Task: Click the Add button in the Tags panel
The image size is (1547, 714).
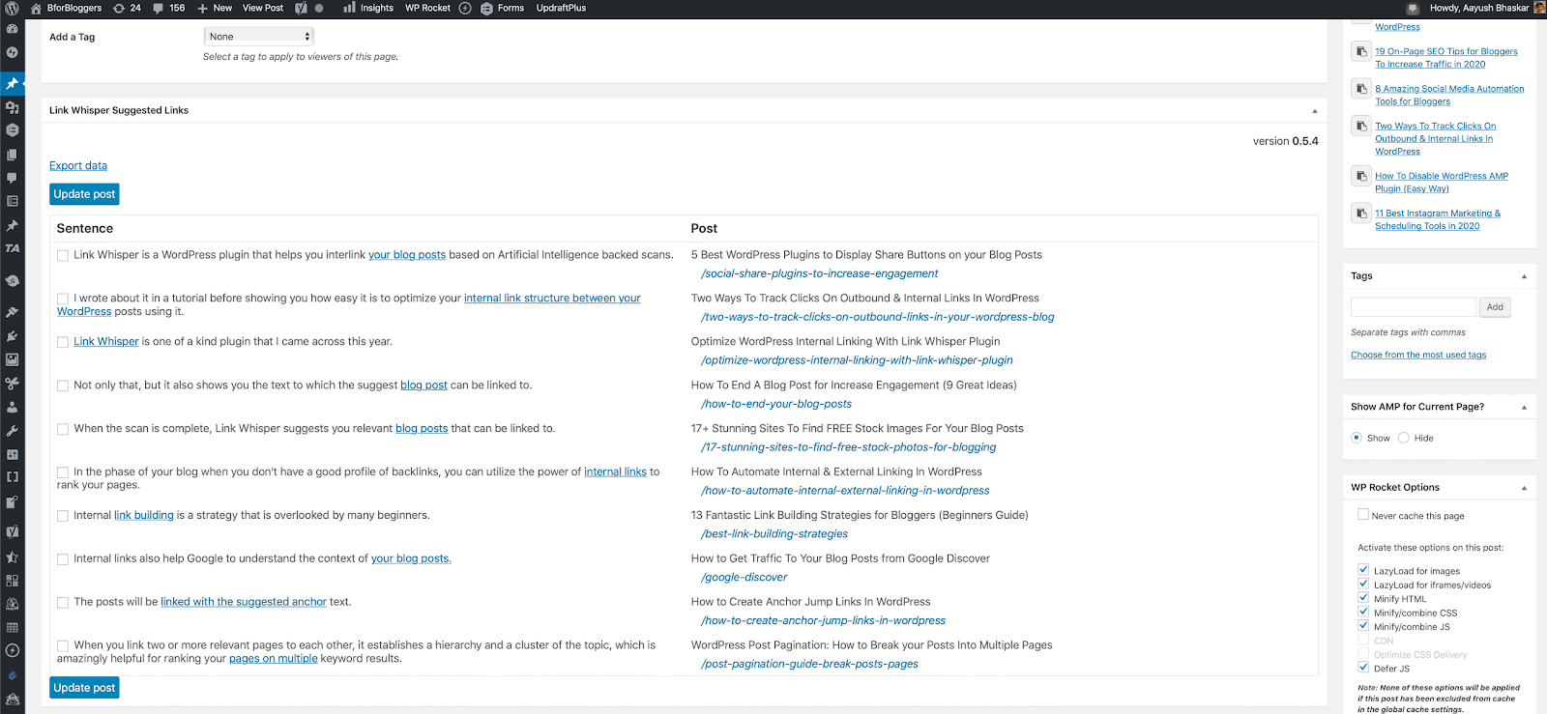Action: pos(1495,307)
